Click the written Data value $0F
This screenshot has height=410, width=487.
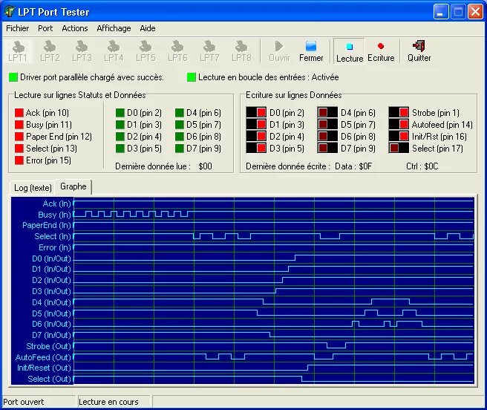(365, 166)
